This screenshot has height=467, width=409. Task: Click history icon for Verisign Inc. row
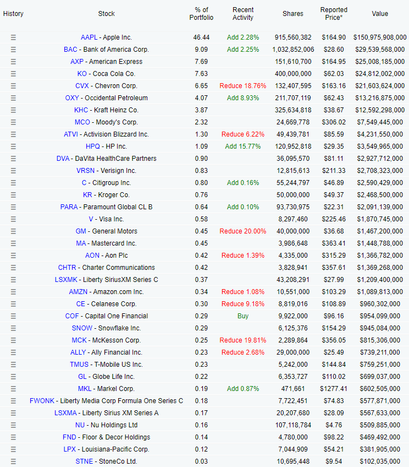click(13, 171)
